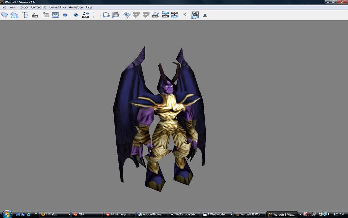
Task: Click the monitor display toolbar icon
Action: click(x=55, y=15)
